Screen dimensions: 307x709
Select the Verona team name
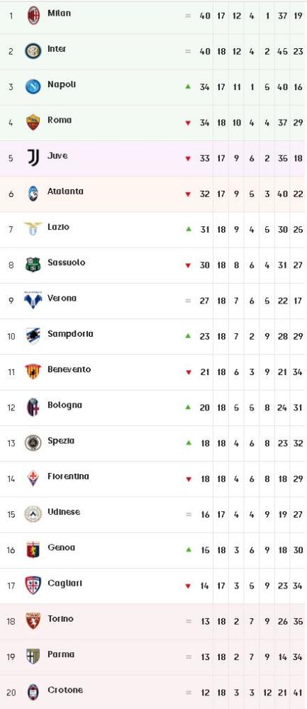pyautogui.click(x=62, y=298)
